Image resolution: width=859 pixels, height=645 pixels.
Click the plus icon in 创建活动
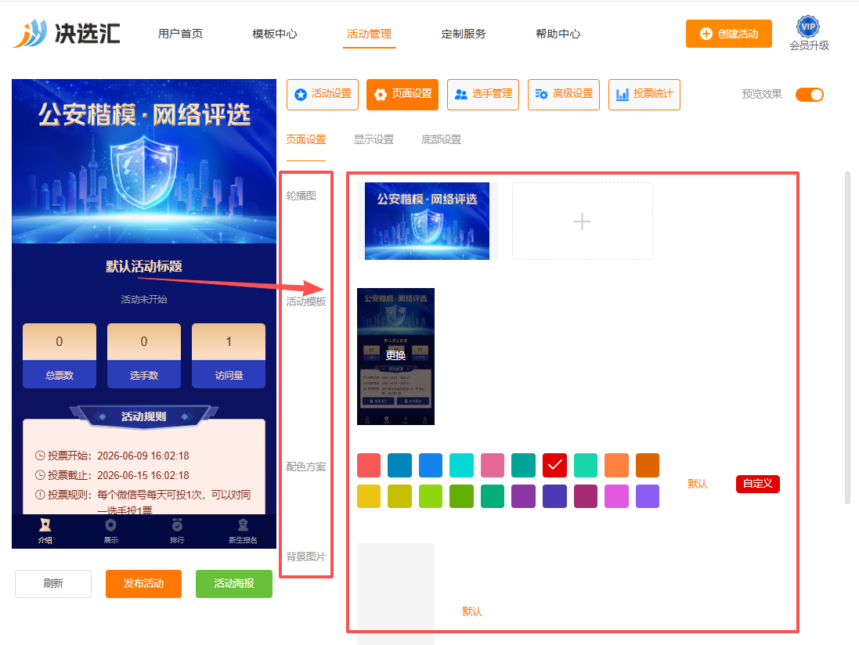click(706, 34)
